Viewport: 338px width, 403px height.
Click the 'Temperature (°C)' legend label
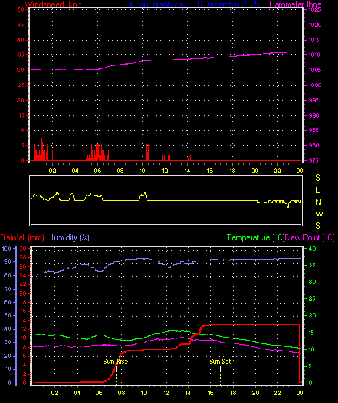coord(255,237)
